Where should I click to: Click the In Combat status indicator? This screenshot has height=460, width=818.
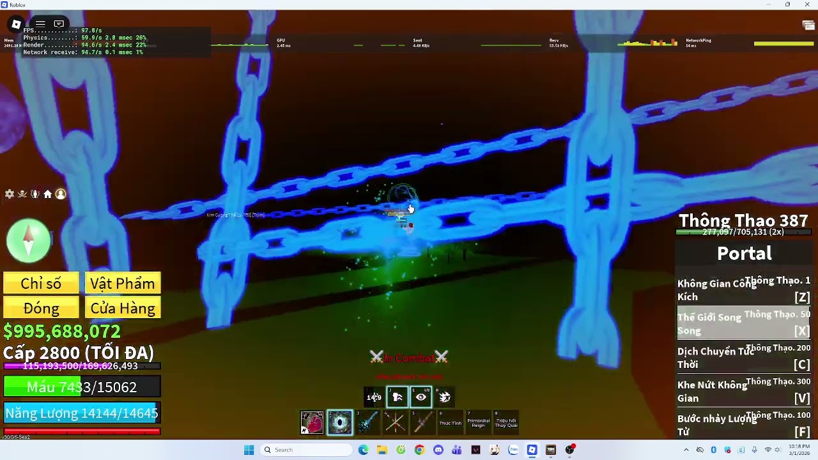pyautogui.click(x=409, y=358)
